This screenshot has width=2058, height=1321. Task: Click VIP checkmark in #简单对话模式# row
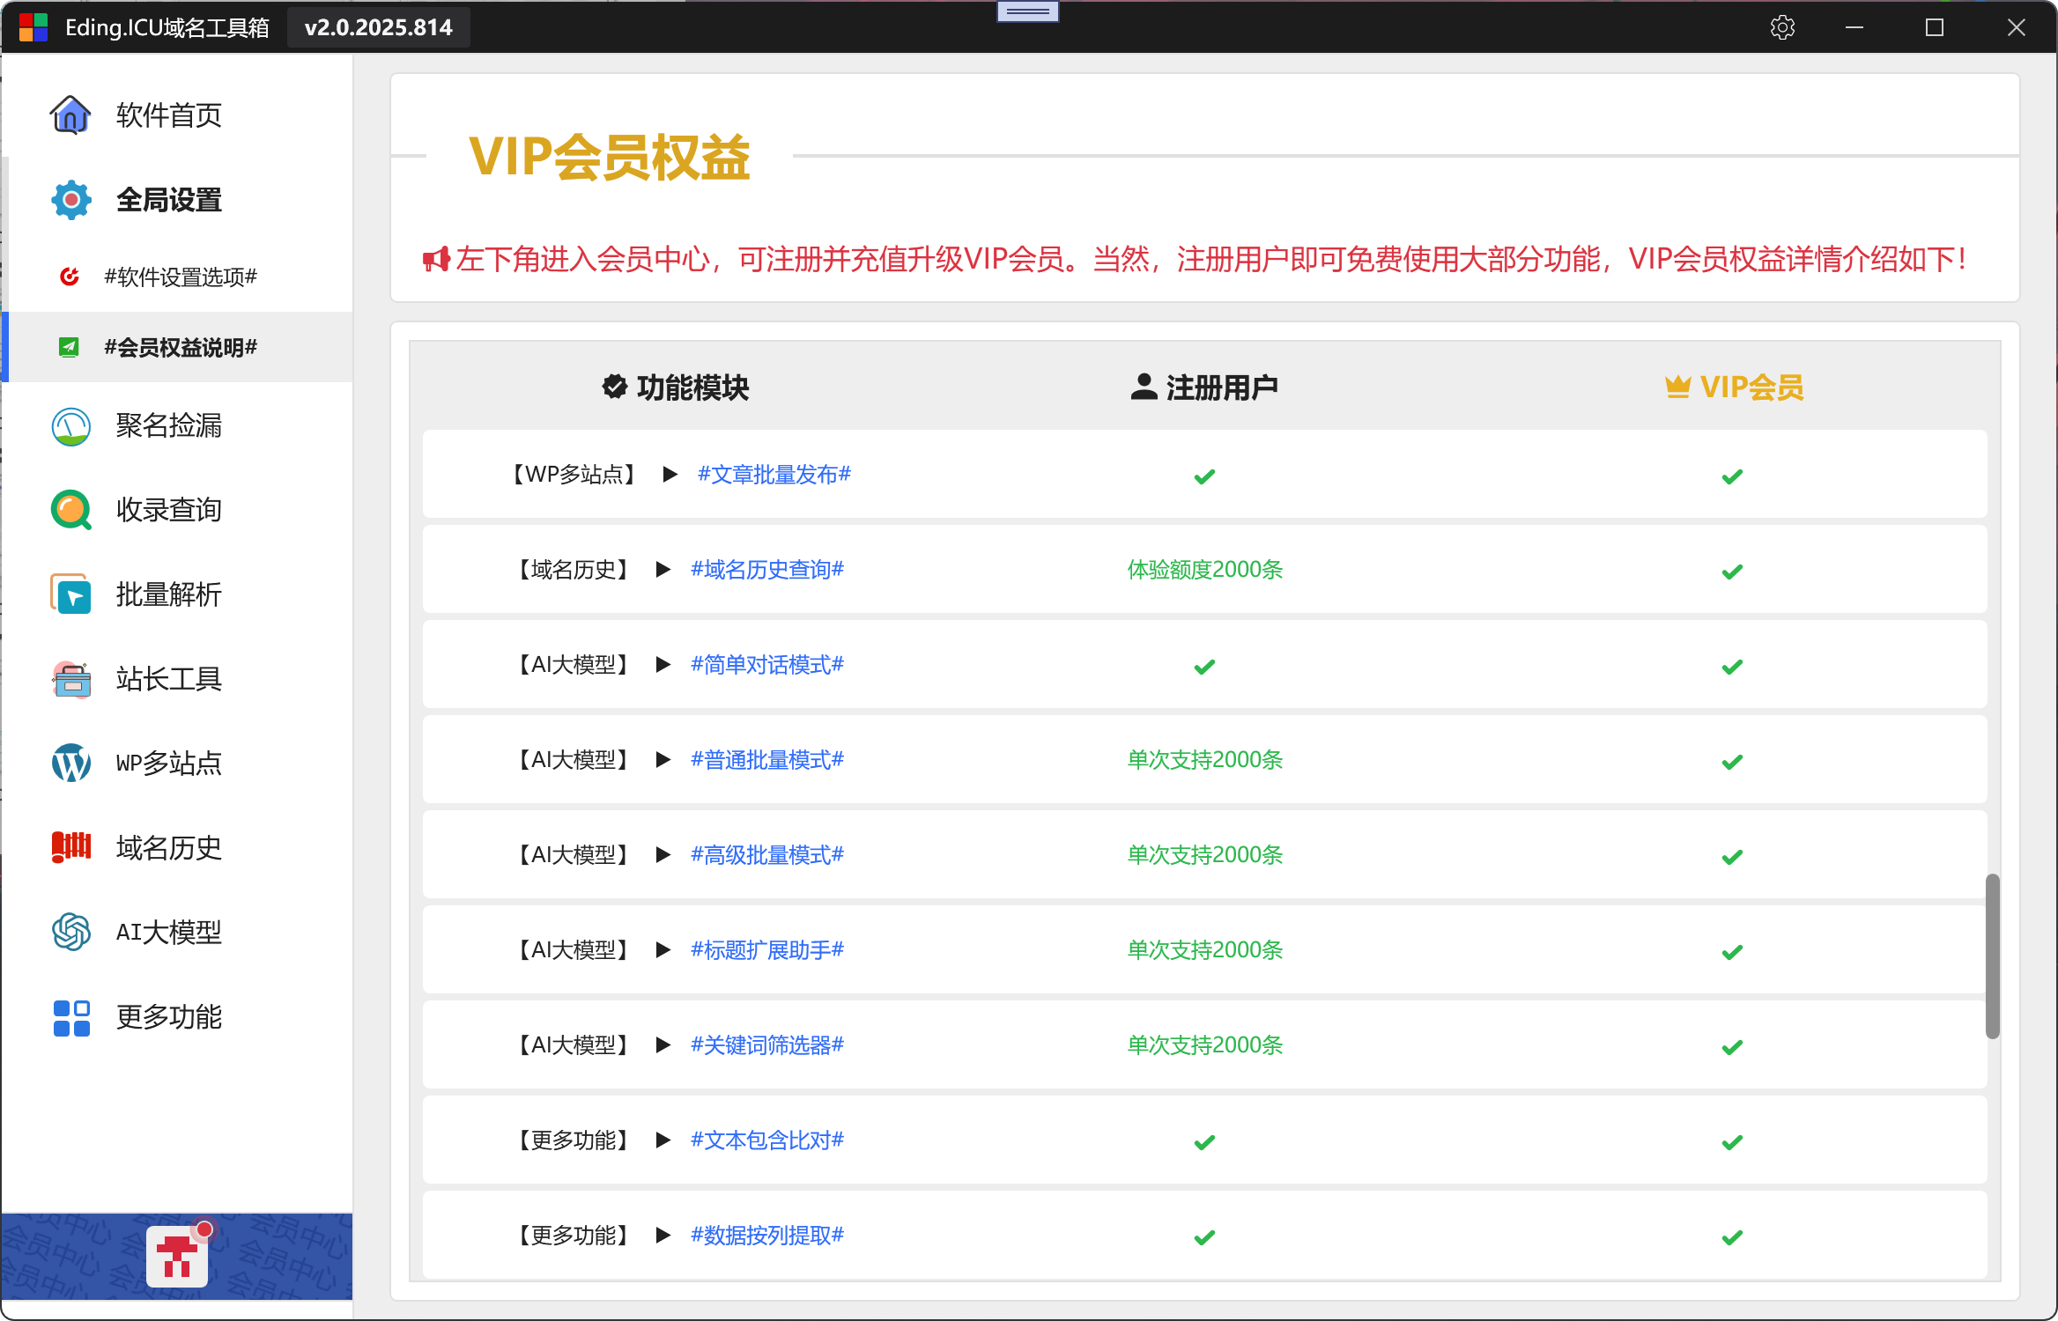tap(1732, 667)
